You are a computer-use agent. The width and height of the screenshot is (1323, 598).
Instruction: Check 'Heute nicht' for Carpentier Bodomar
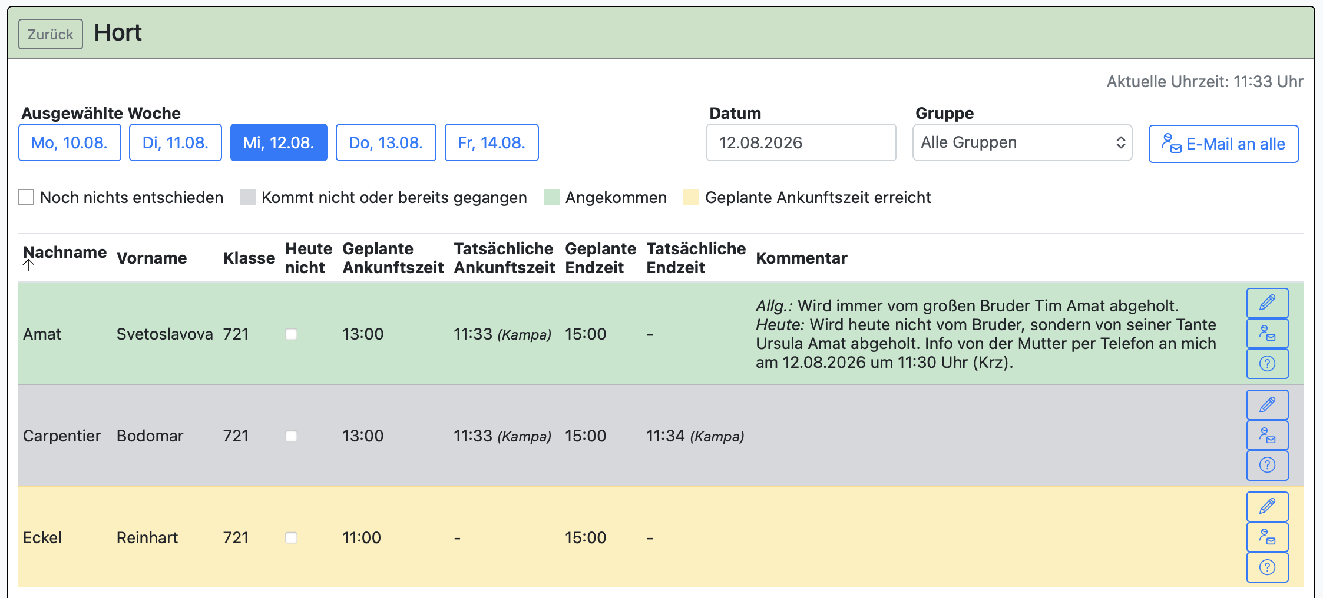click(x=291, y=436)
